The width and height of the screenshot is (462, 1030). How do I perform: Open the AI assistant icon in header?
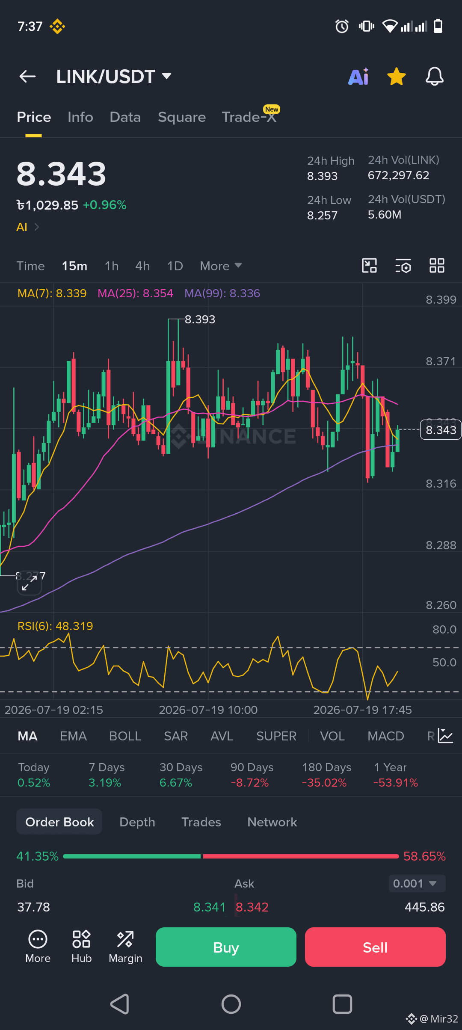coord(358,76)
